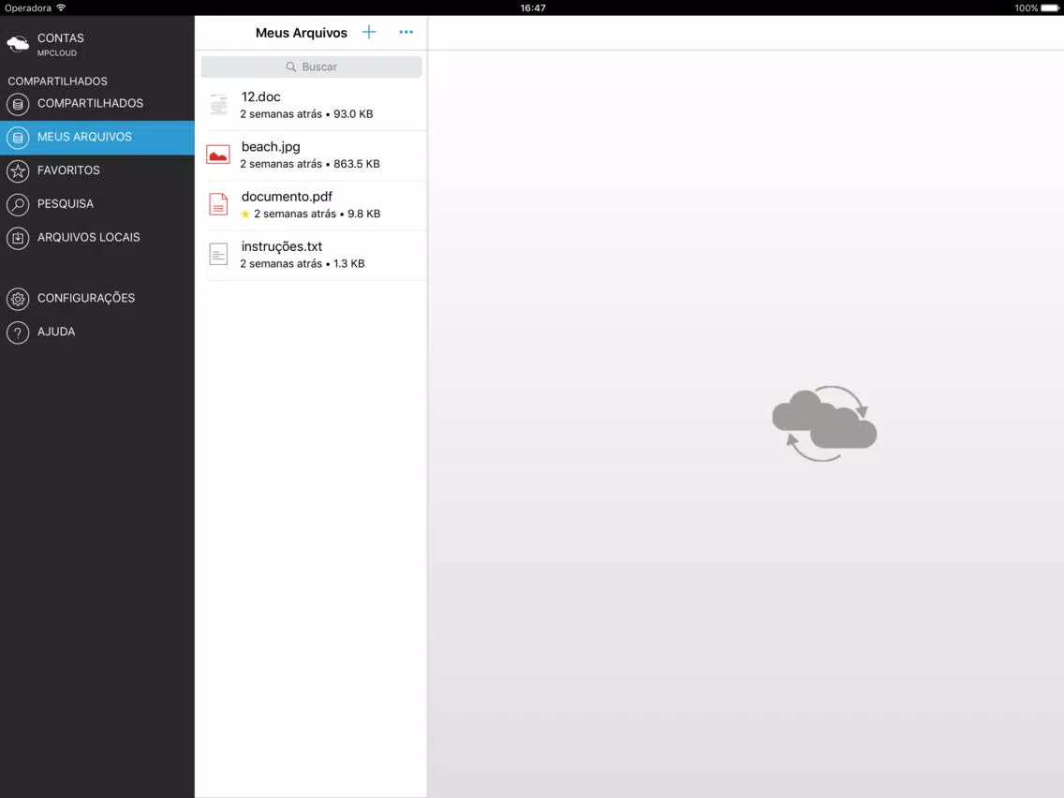Click the 12.doc document thumbnail icon
This screenshot has height=798, width=1064.
coord(218,105)
